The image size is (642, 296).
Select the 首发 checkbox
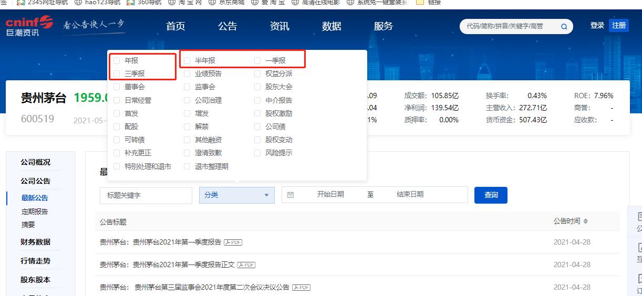[x=117, y=113]
